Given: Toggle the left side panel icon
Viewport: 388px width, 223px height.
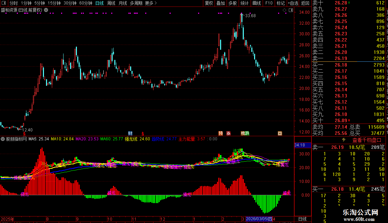Looking at the screenshot, I should 4,3.
